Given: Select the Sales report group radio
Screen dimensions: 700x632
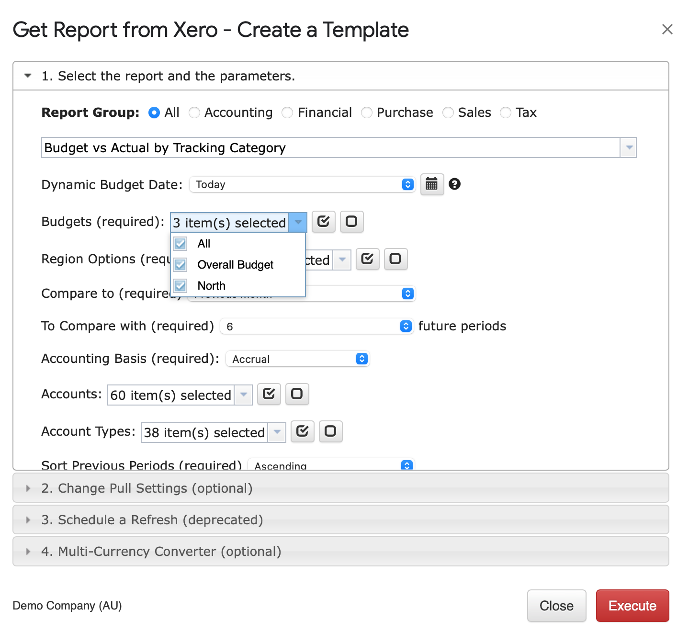Looking at the screenshot, I should pyautogui.click(x=448, y=113).
